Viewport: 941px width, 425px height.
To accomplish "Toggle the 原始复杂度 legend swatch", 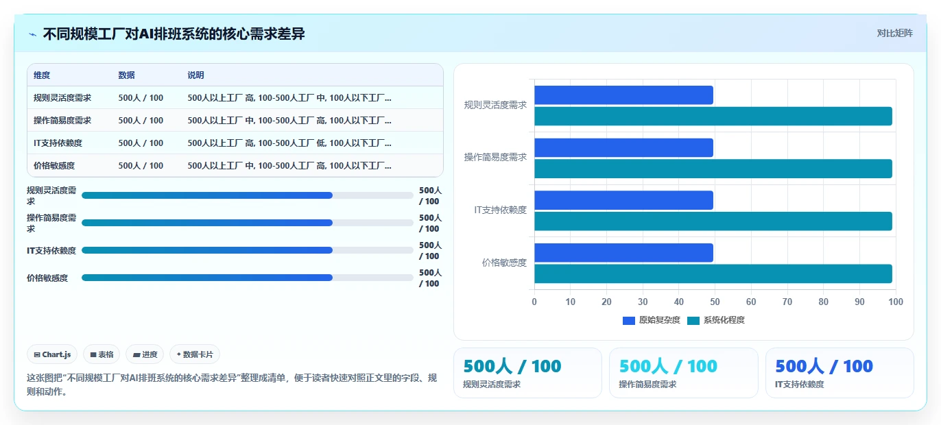I will tap(629, 320).
